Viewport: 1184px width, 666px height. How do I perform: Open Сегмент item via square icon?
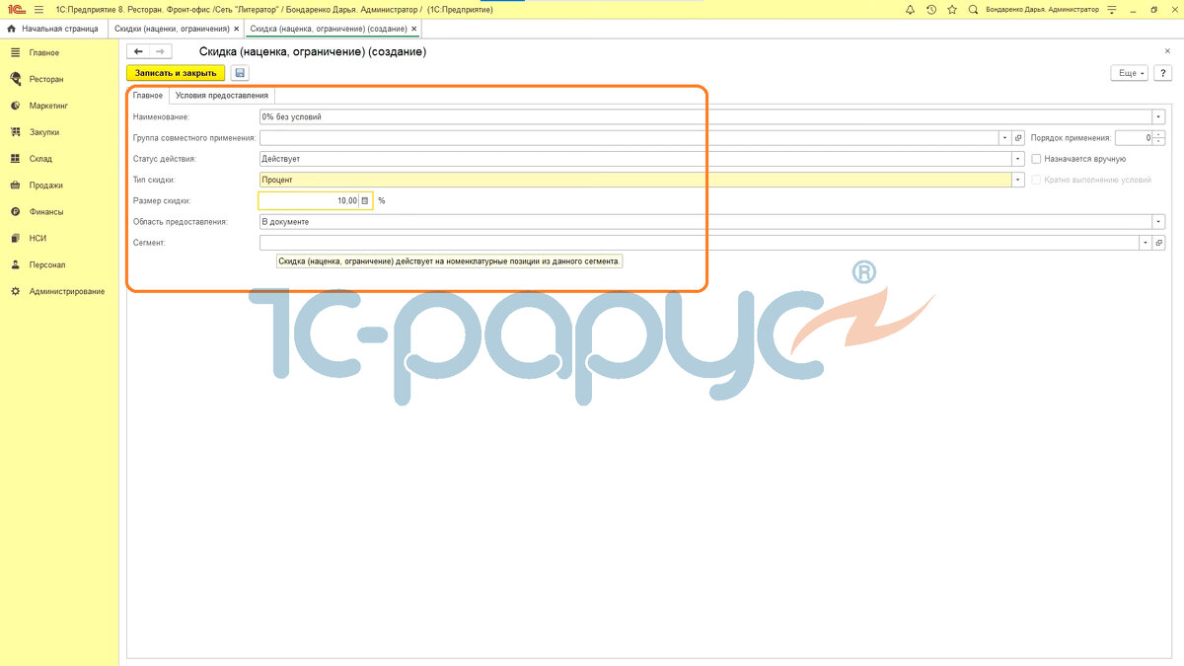pos(1159,243)
